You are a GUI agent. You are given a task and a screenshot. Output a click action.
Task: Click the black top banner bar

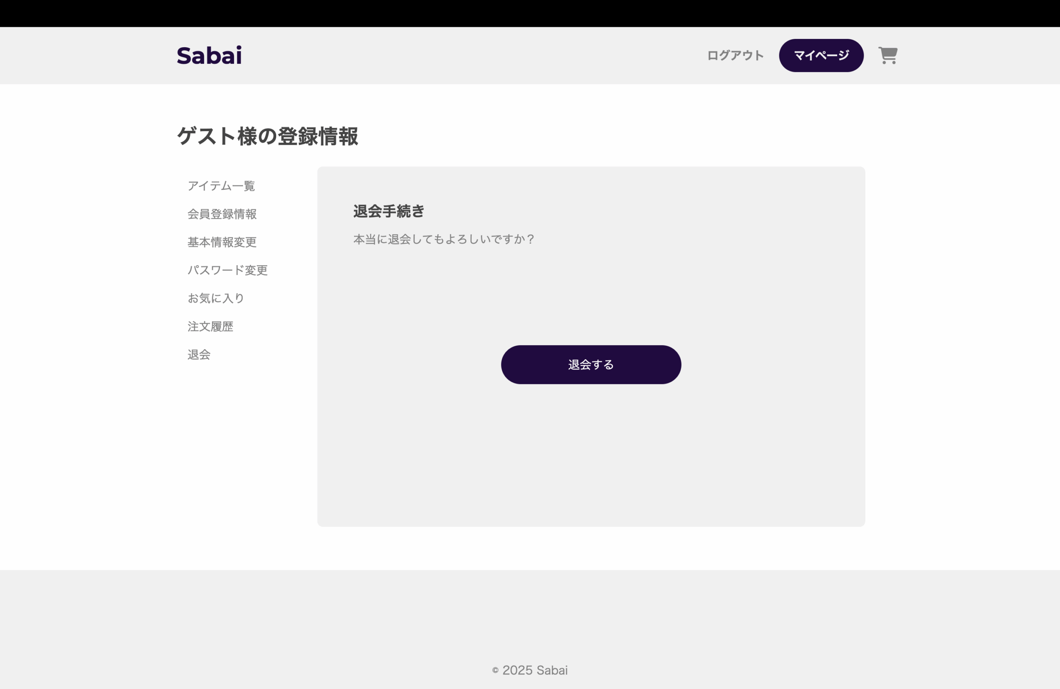[530, 13]
